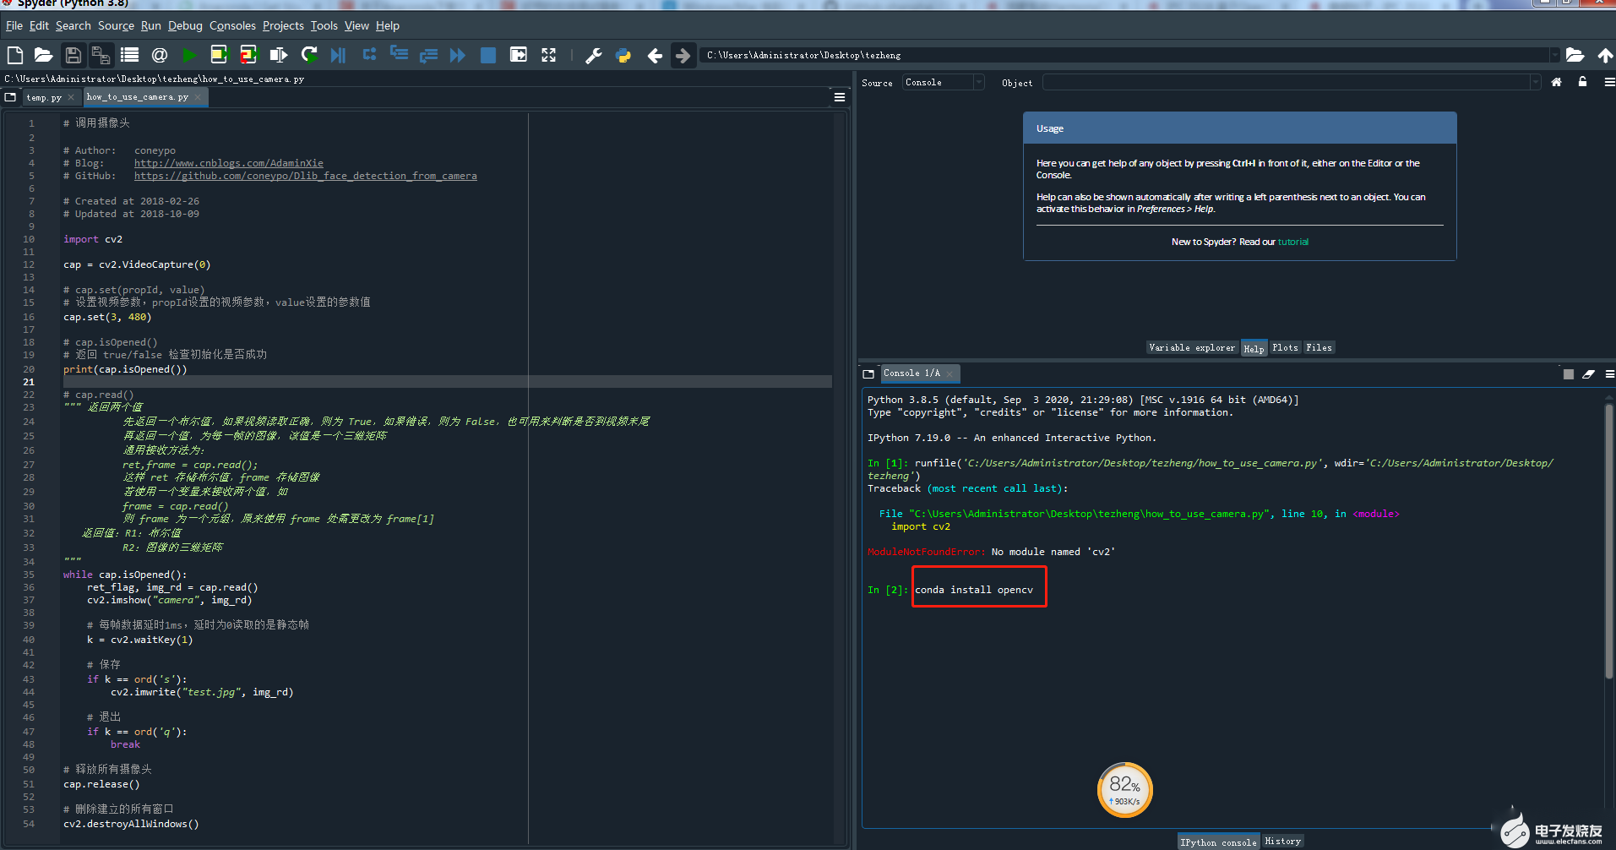Screen dimensions: 1616x850
Task: Select the IPython console tab
Action: 1218,842
